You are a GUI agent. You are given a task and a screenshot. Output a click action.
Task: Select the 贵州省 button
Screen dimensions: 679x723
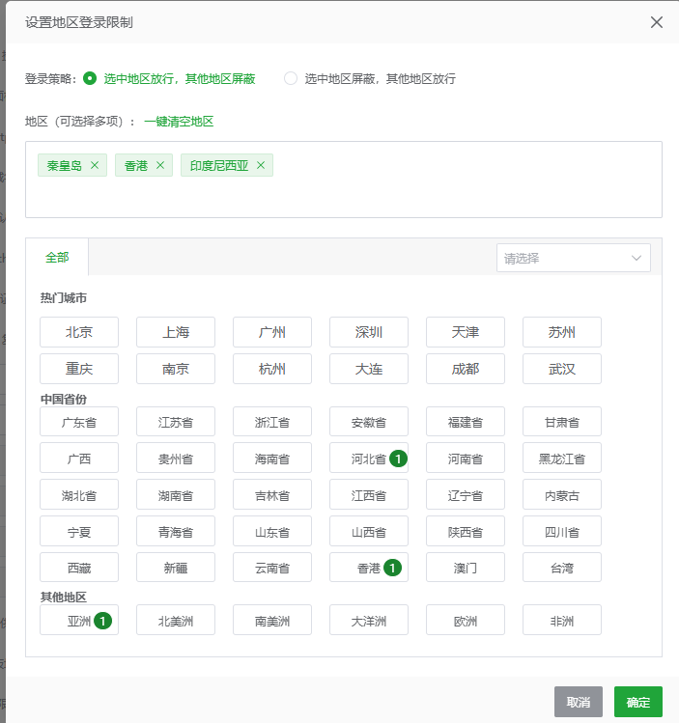(176, 458)
